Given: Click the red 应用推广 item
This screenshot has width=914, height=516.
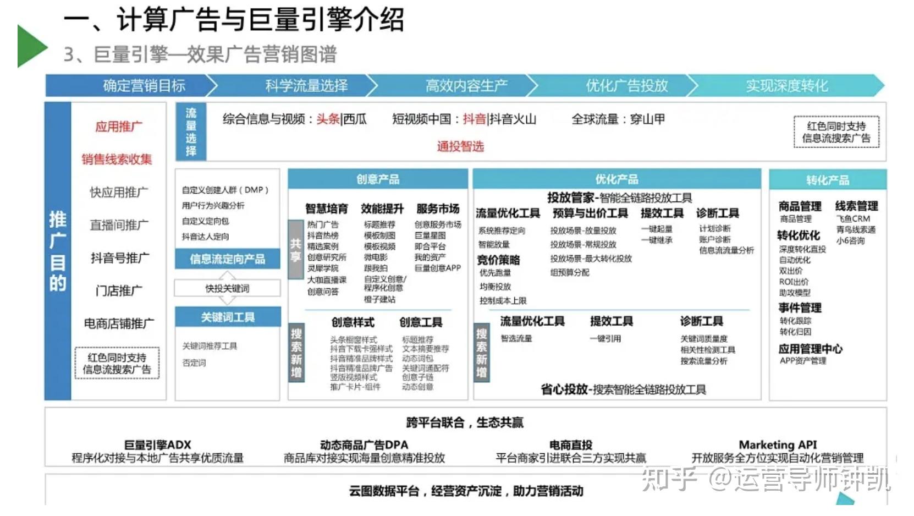Looking at the screenshot, I should point(118,127).
